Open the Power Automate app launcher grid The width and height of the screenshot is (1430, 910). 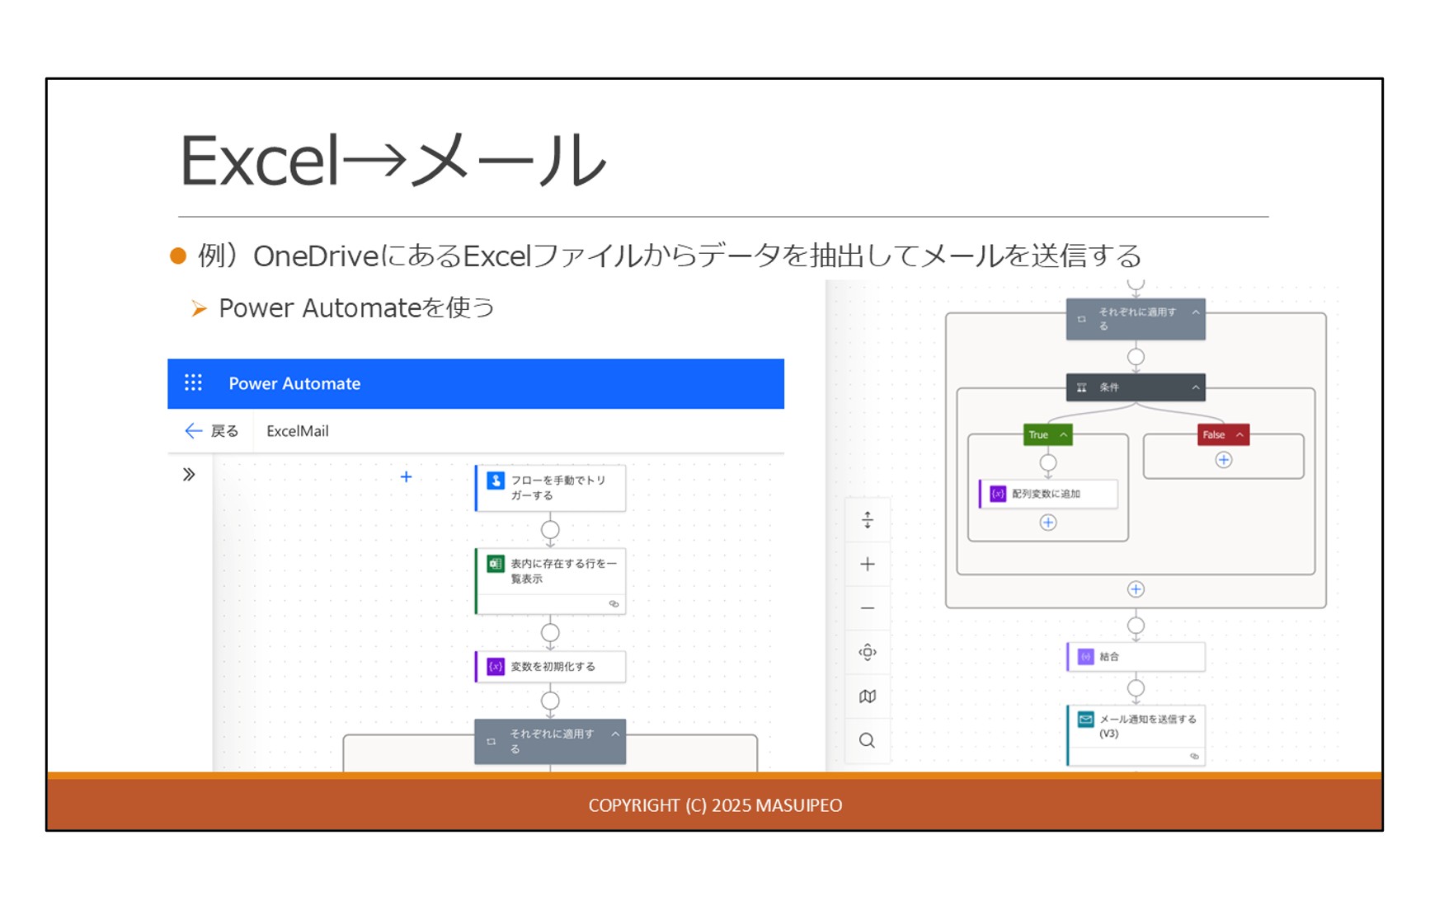coord(193,382)
